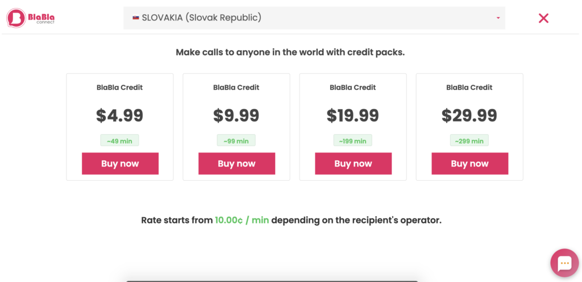Click the $29.99 price text
Image resolution: width=582 pixels, height=282 pixels.
tap(469, 115)
